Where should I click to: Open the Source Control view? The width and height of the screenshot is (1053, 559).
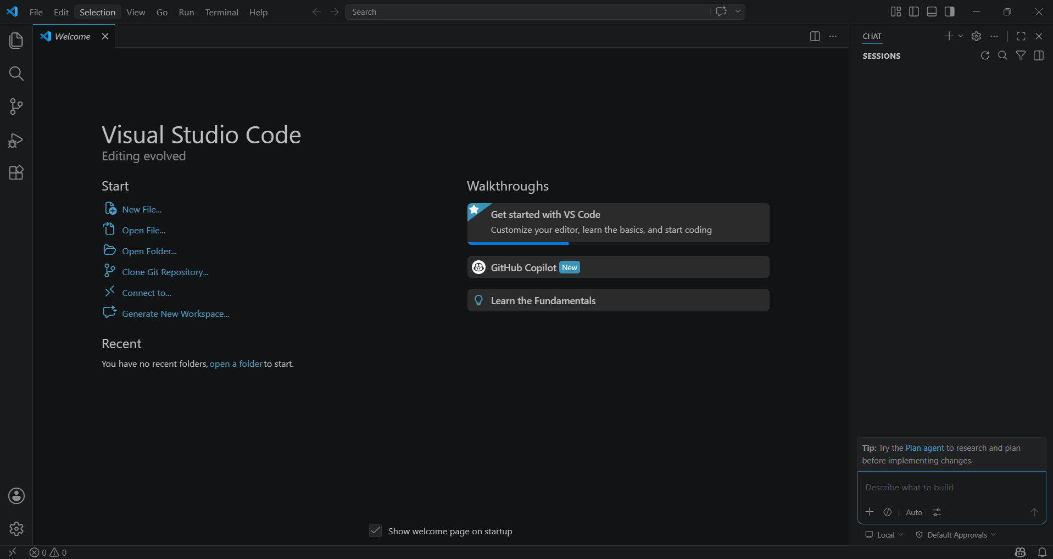(x=16, y=107)
